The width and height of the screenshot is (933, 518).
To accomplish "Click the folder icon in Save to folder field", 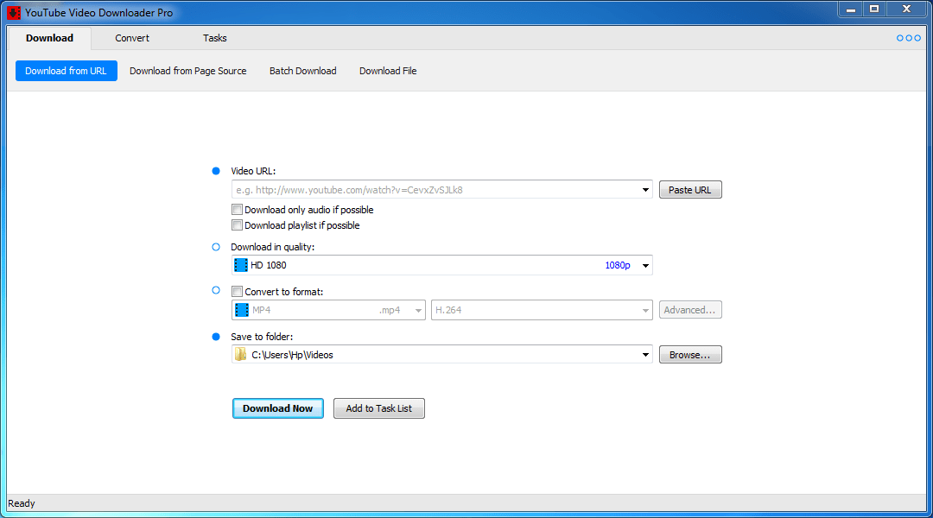I will coord(240,355).
